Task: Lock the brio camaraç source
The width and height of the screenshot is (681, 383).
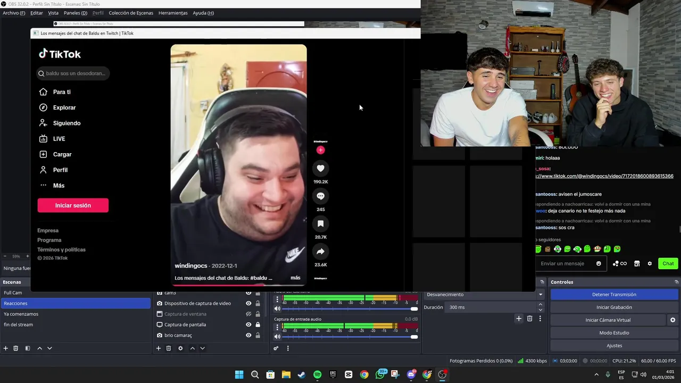Action: [x=258, y=335]
